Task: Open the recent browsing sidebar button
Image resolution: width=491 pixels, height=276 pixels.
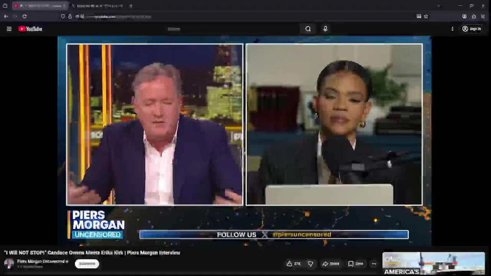Action: (5, 6)
